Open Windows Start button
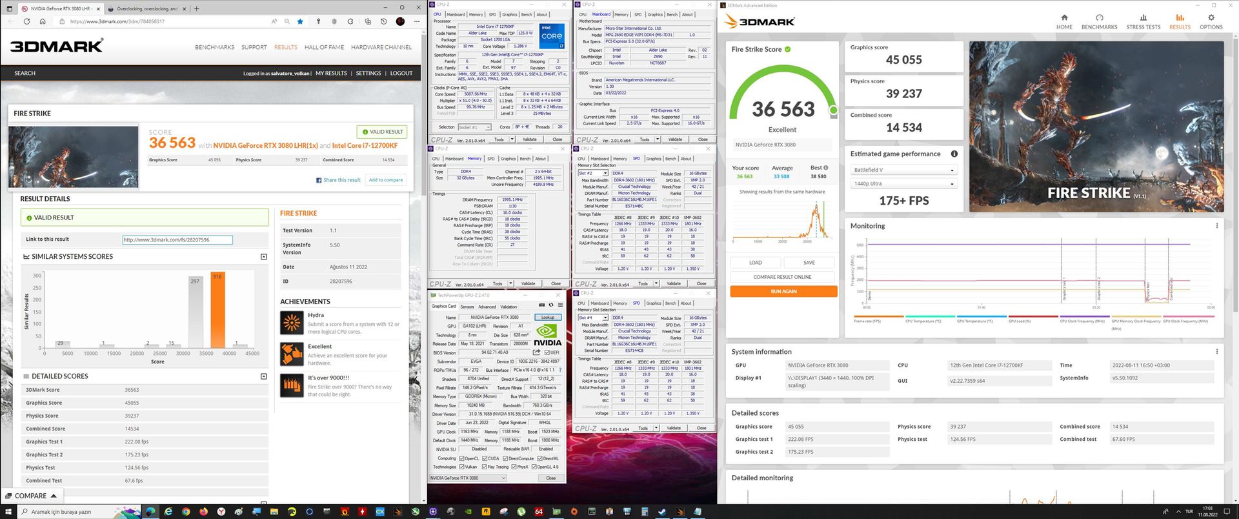The width and height of the screenshot is (1239, 519). pyautogui.click(x=8, y=511)
